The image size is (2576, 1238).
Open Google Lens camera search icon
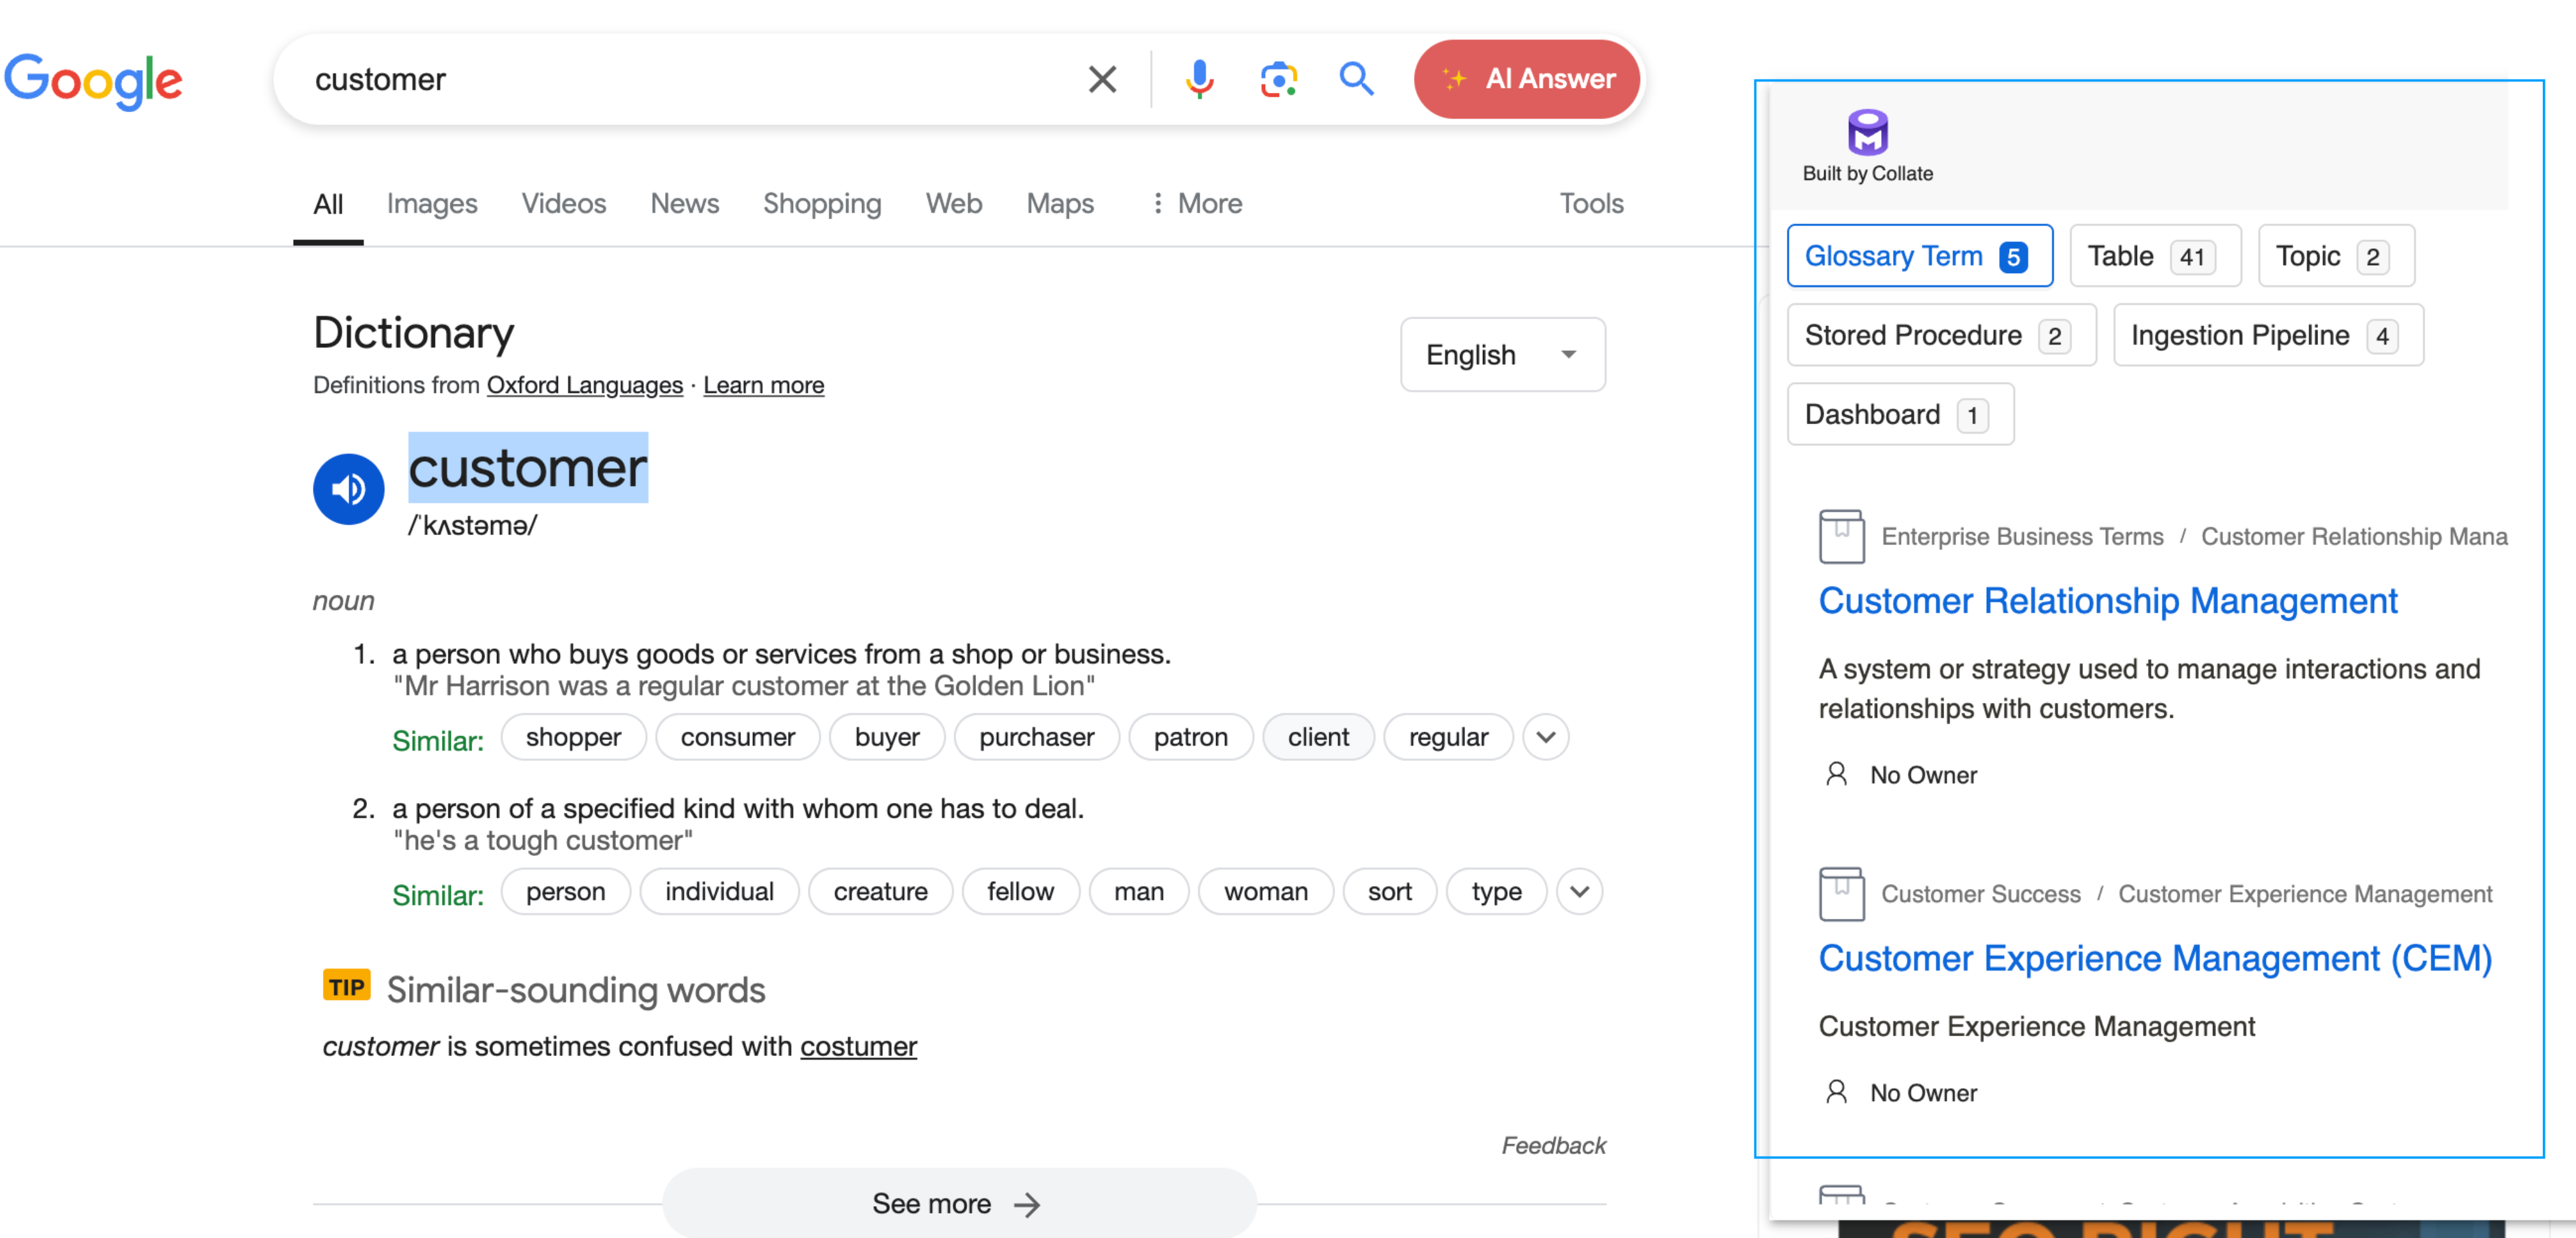click(x=1278, y=79)
